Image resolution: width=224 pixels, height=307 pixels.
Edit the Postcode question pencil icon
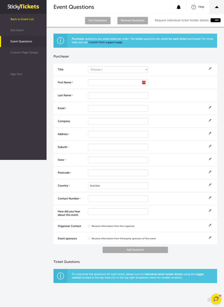coord(210,172)
